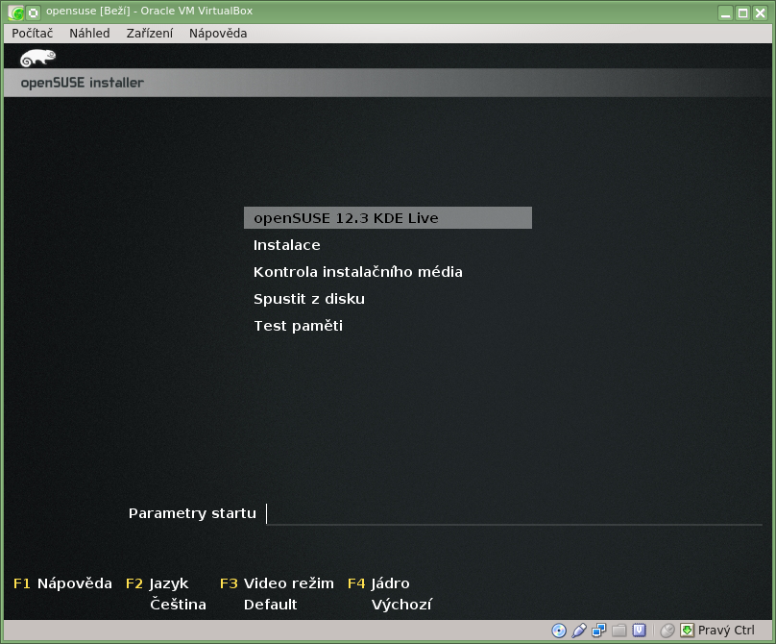The image size is (776, 644).
Task: Open the Nápověda menu in the menu bar
Action: coord(218,34)
